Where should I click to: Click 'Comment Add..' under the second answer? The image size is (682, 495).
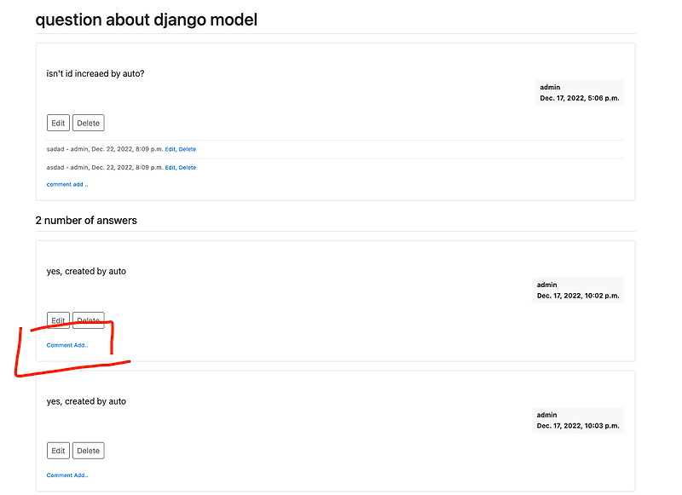66,475
